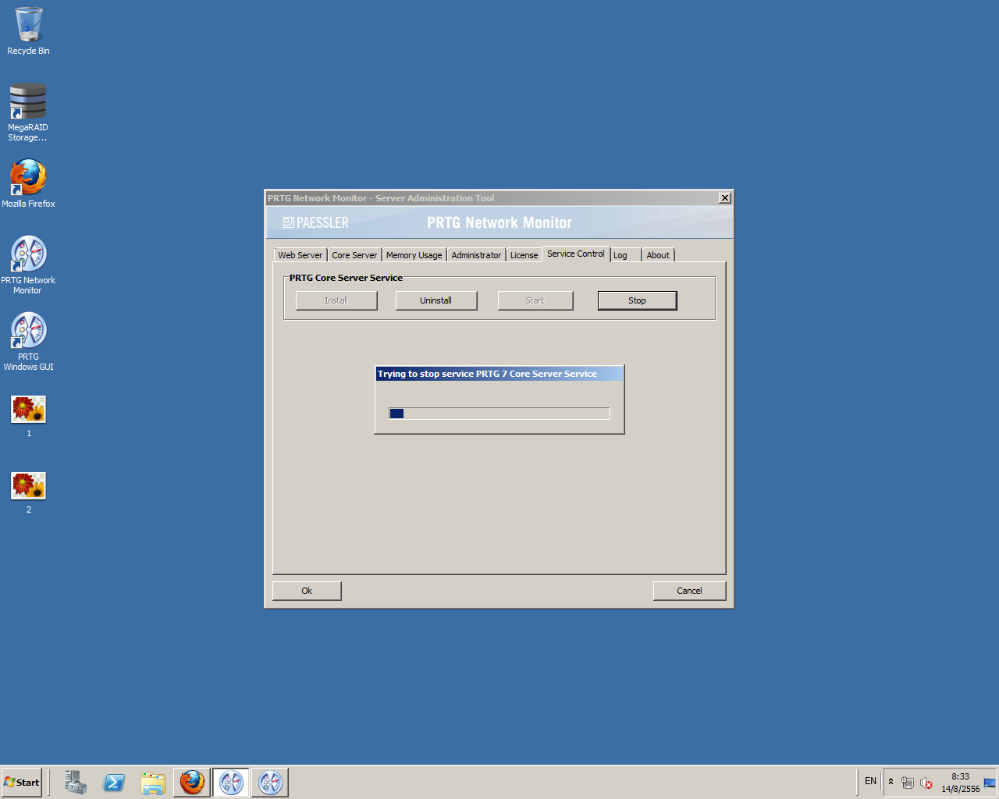The width and height of the screenshot is (999, 799).
Task: Confirm the dialog with Ok
Action: (x=307, y=591)
